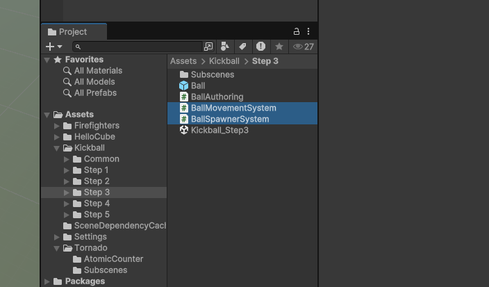
Task: Collapse the Kickball folder arrow
Action: tap(57, 148)
